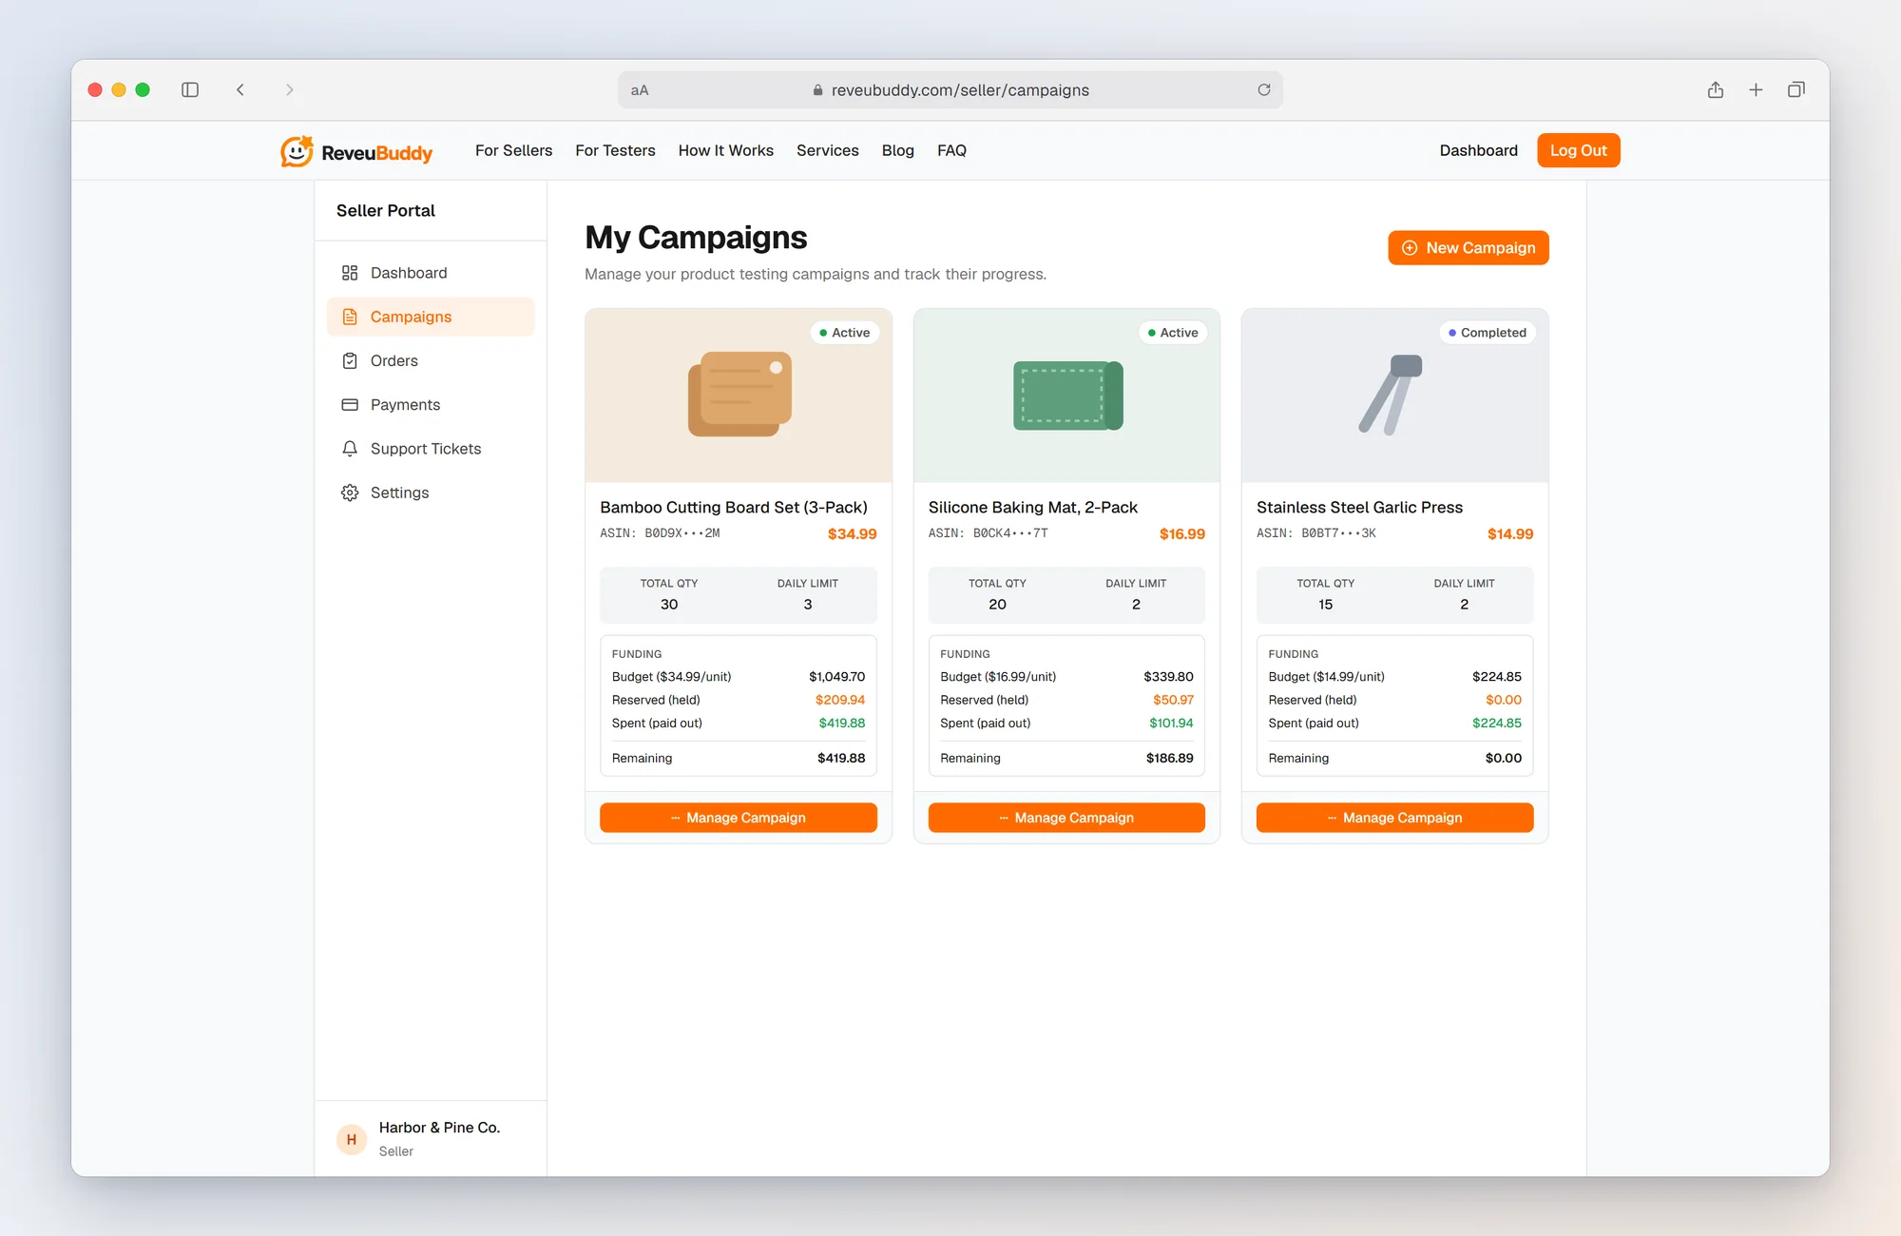
Task: Open the Blog nav link
Action: click(x=898, y=150)
